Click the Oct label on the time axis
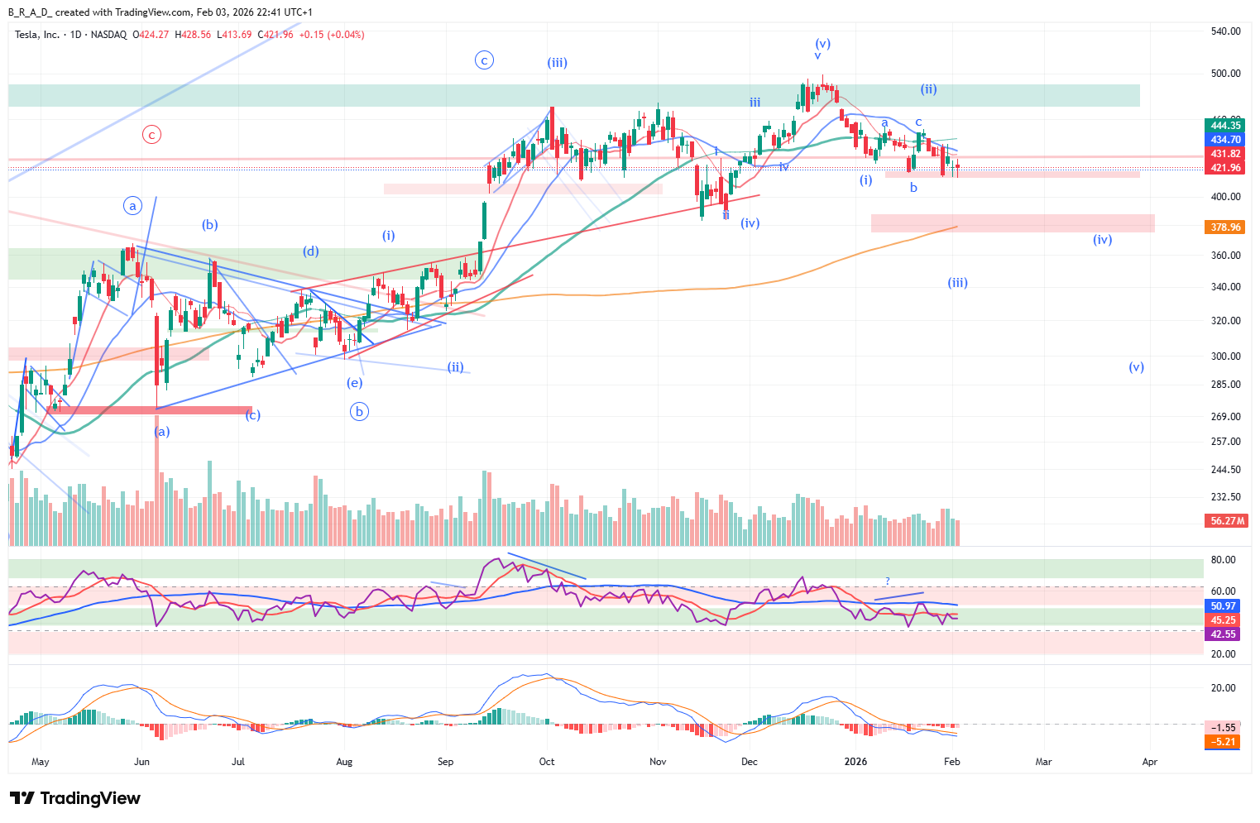 pos(546,762)
